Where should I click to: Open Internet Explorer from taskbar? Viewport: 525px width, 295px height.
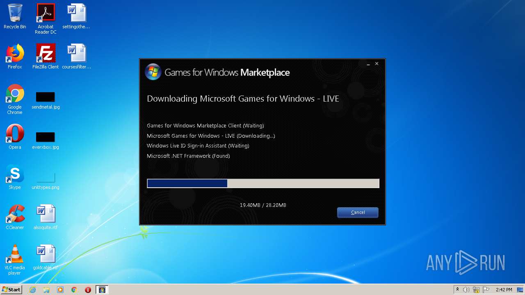[x=32, y=290]
